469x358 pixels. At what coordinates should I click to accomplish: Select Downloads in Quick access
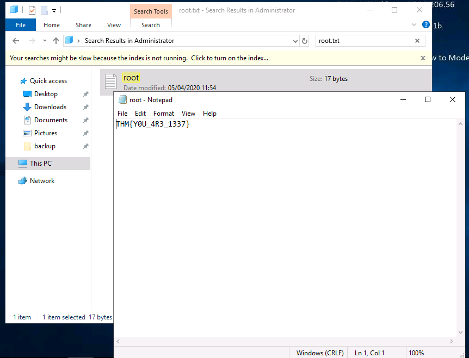[50, 107]
